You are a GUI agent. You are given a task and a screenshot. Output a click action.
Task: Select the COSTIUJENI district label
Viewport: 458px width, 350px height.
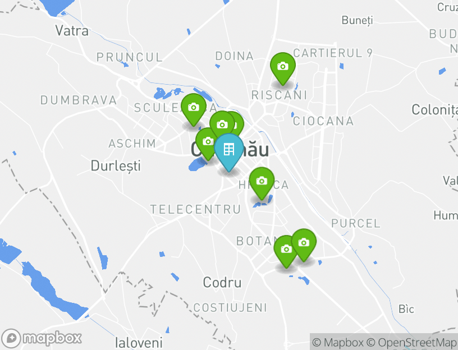(x=230, y=308)
